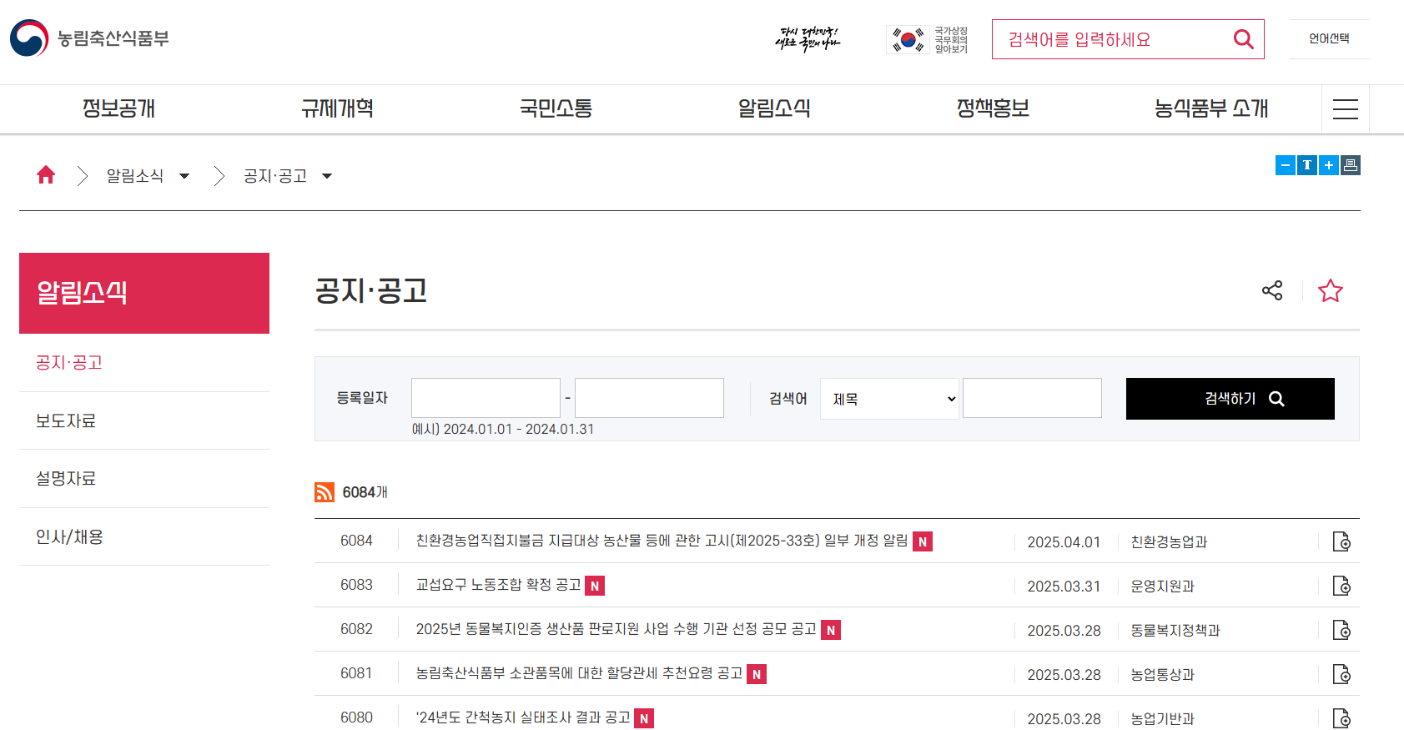
Task: Click the 친환경농업과 department cell
Action: (1169, 542)
